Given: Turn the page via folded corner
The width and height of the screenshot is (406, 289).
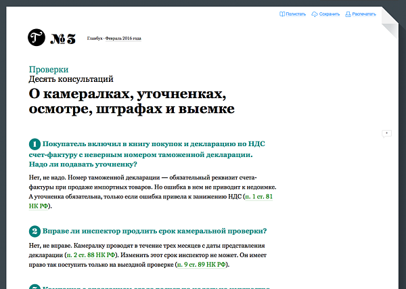Looking at the screenshot, I should coord(390,23).
